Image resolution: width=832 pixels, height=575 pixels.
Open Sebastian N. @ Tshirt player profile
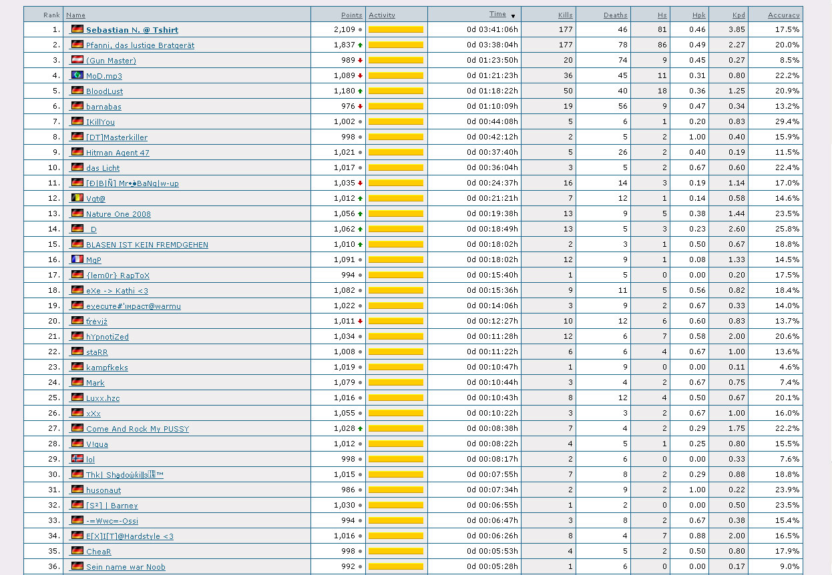click(132, 30)
